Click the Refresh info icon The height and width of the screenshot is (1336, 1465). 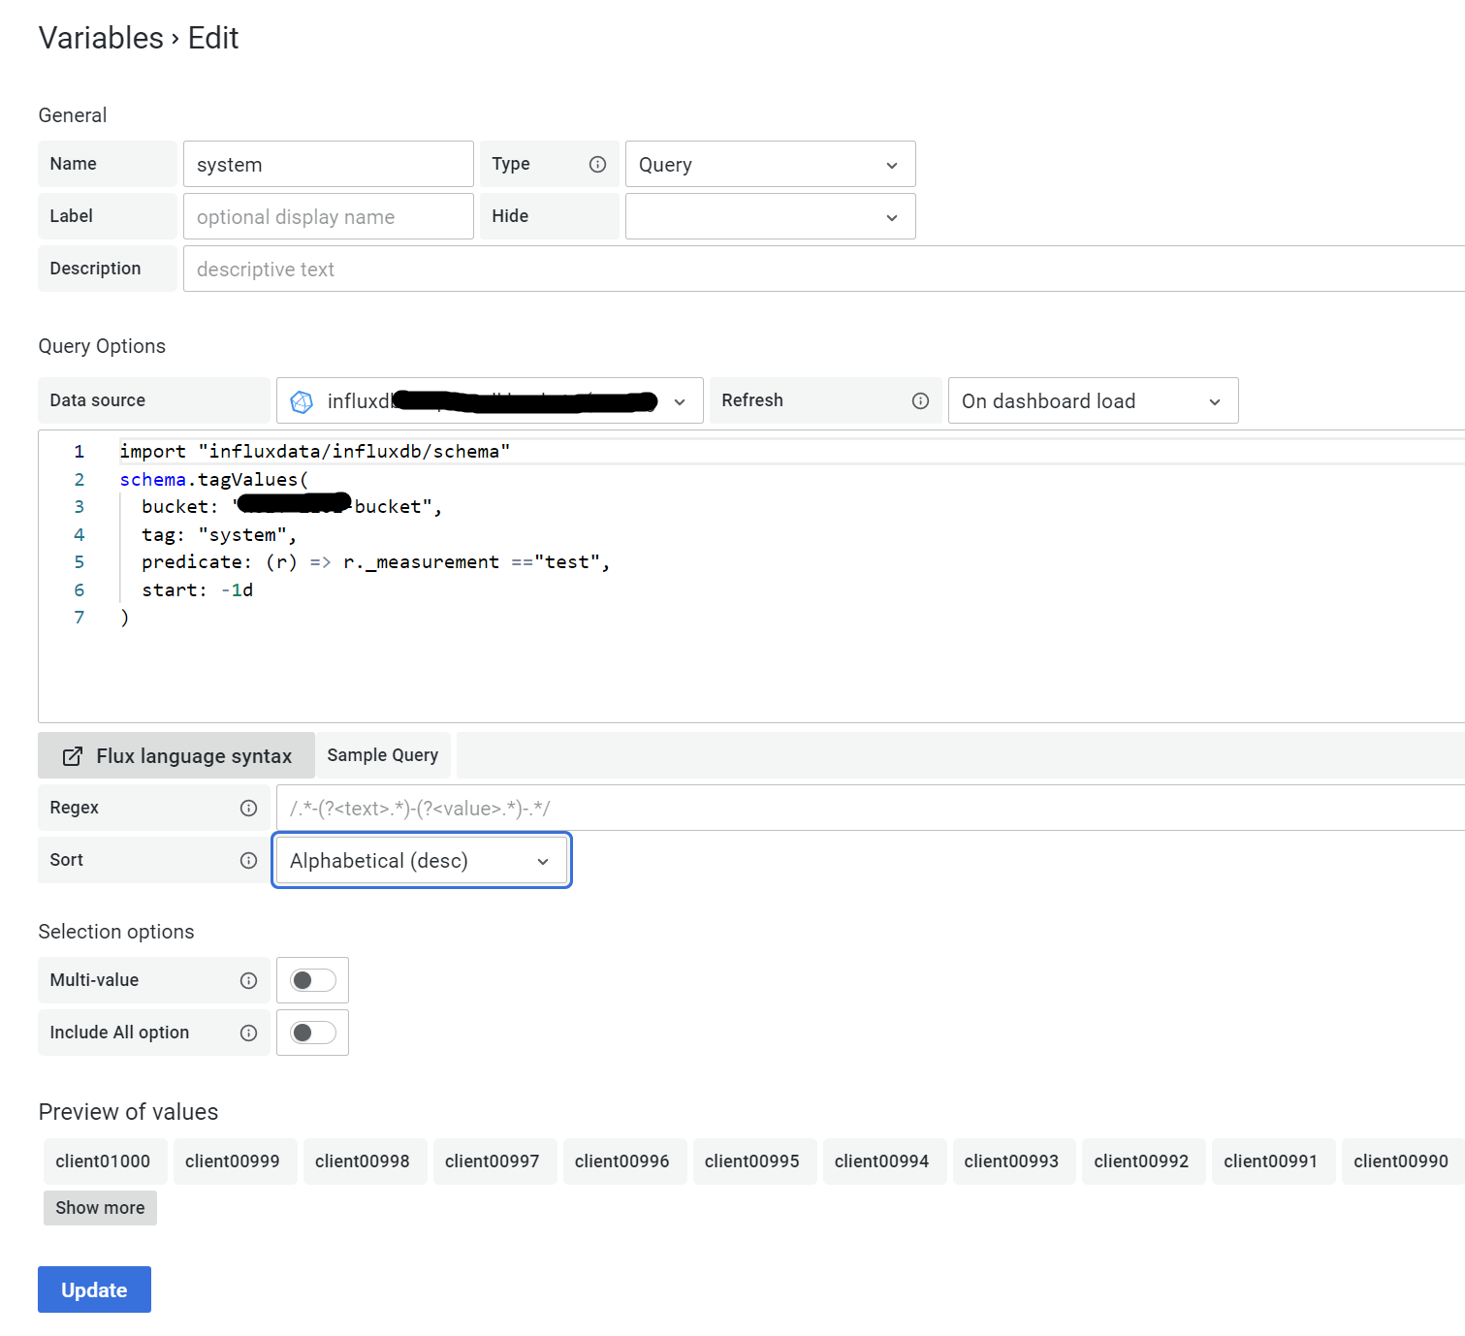click(x=919, y=399)
